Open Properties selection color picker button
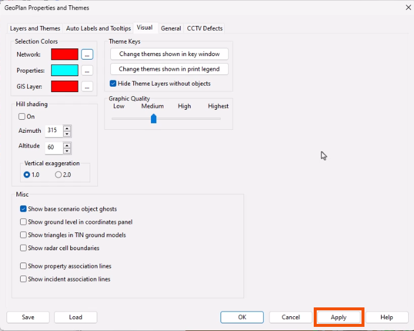Image resolution: width=414 pixels, height=331 pixels. point(87,71)
